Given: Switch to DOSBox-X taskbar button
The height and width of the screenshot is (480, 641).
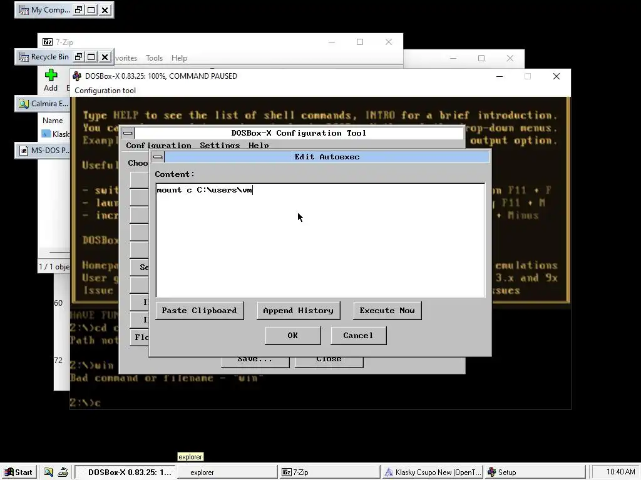Looking at the screenshot, I should tap(126, 472).
